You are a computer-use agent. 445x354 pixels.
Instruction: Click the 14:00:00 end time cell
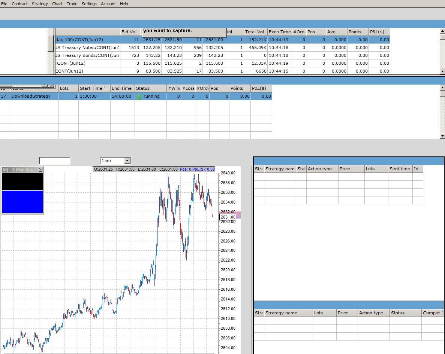(x=122, y=96)
